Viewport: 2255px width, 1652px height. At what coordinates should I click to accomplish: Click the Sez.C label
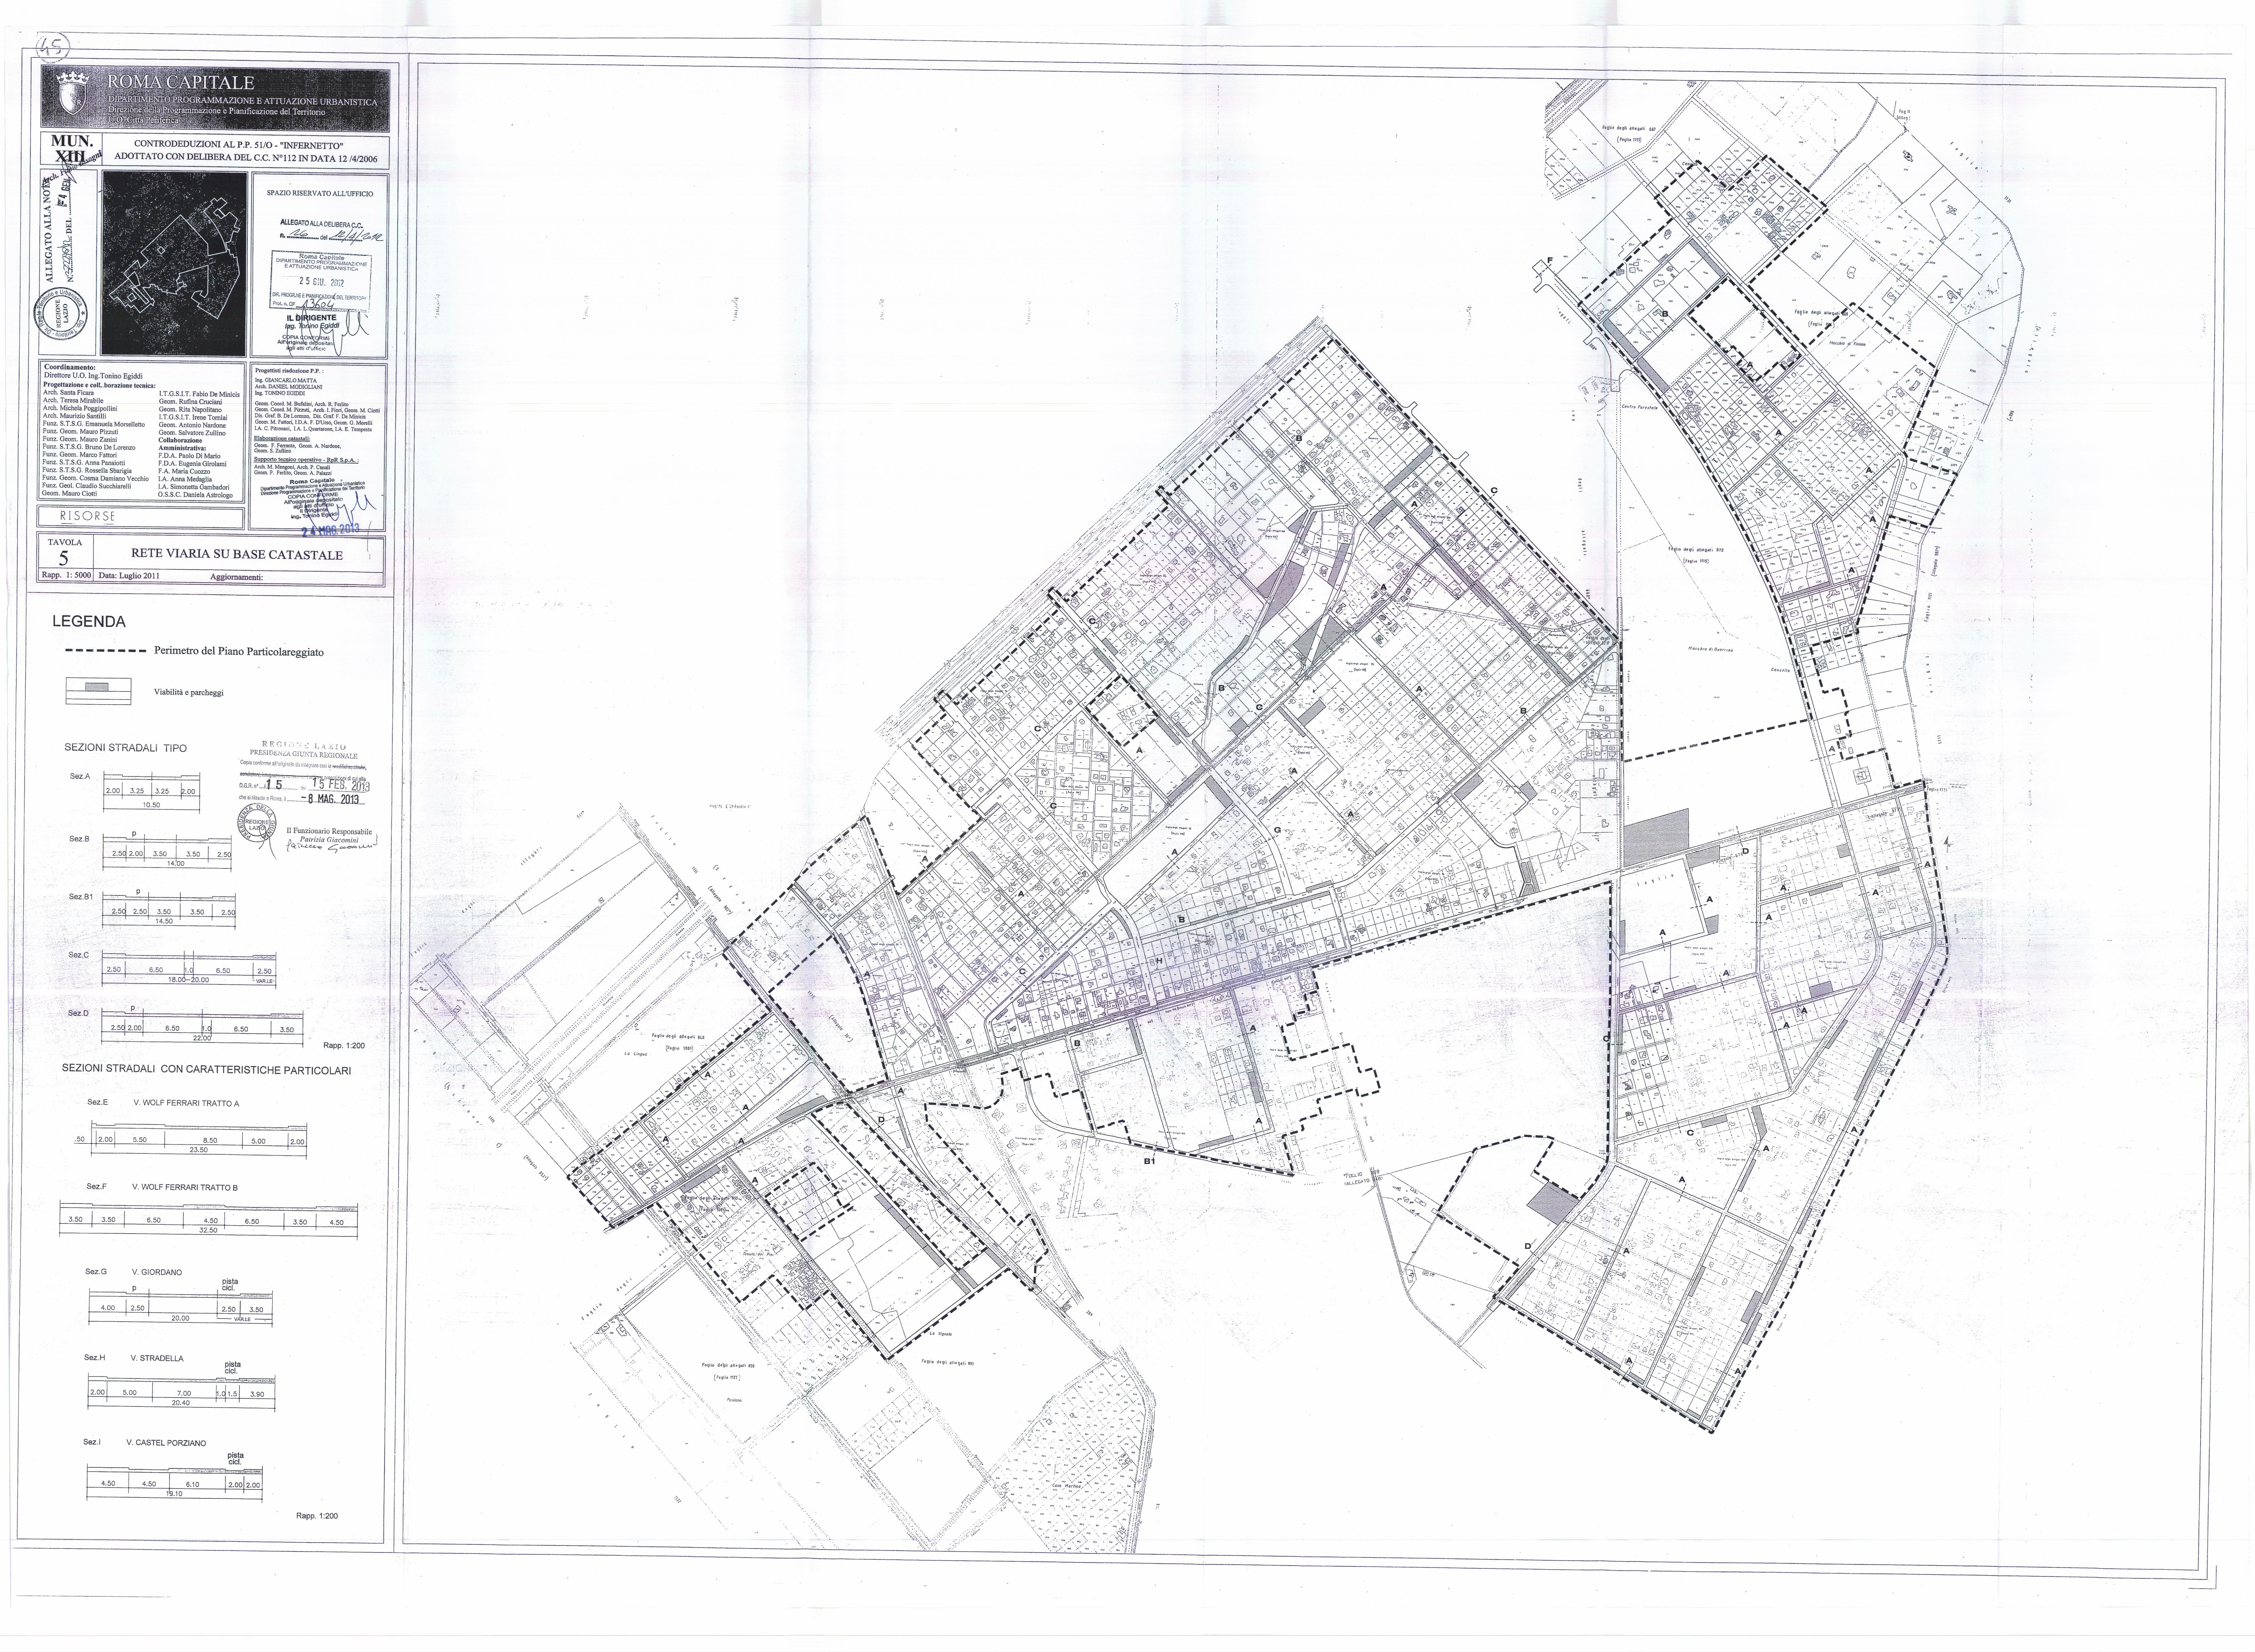point(79,955)
